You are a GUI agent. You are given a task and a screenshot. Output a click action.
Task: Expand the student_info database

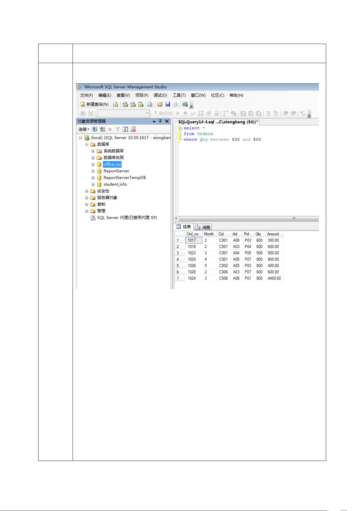point(93,184)
